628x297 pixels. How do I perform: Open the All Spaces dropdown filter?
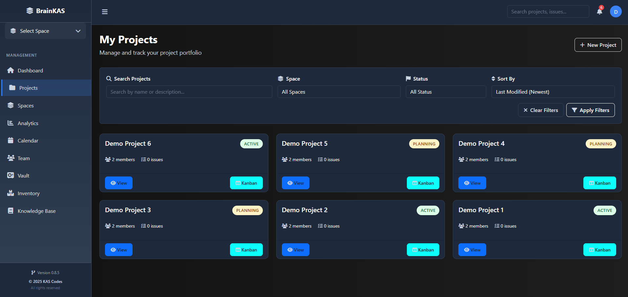pyautogui.click(x=339, y=92)
